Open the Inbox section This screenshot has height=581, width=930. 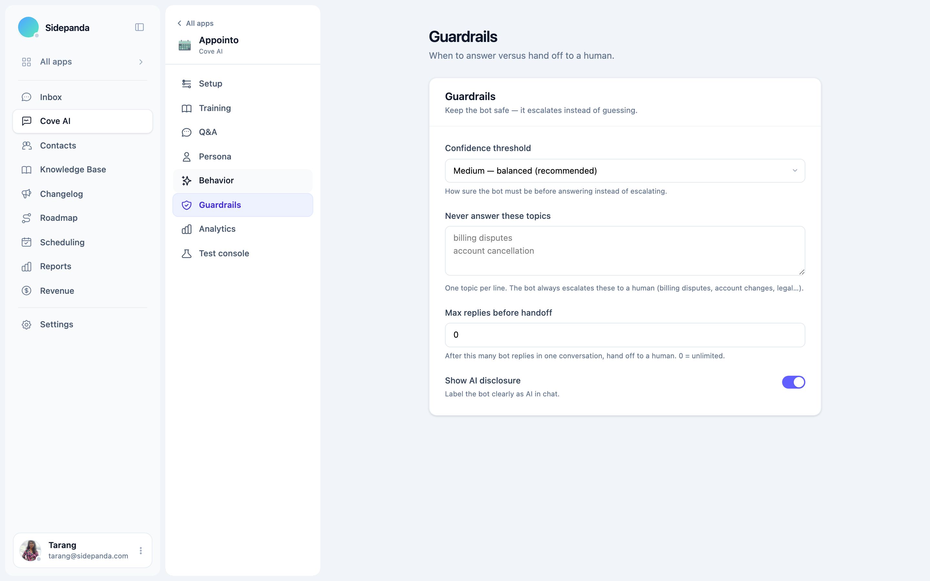[83, 97]
